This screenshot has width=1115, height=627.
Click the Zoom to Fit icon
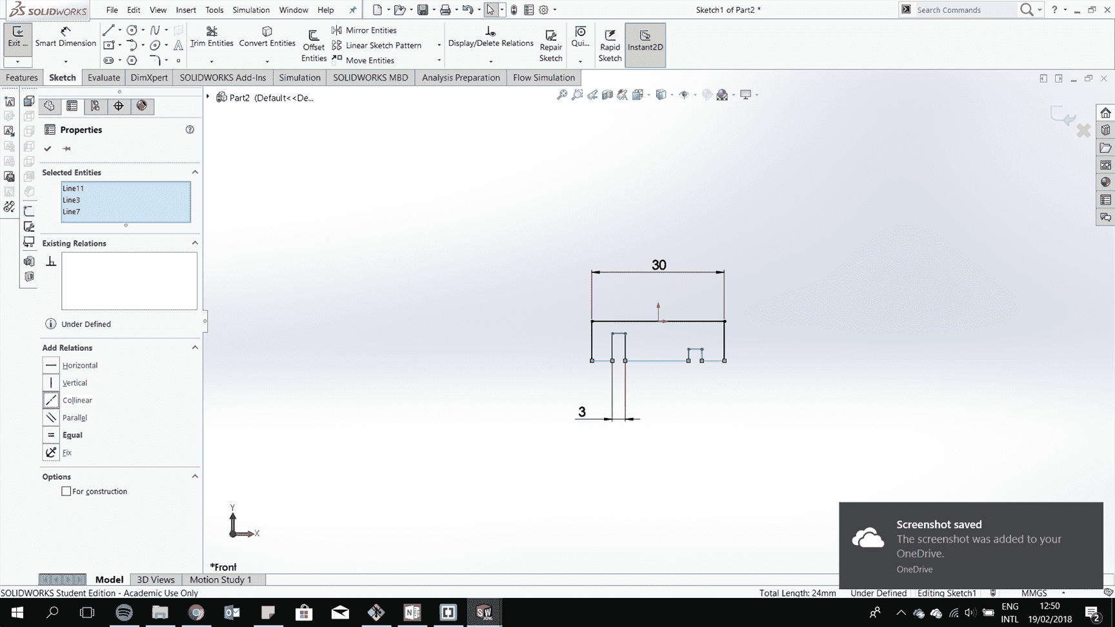[x=562, y=95]
